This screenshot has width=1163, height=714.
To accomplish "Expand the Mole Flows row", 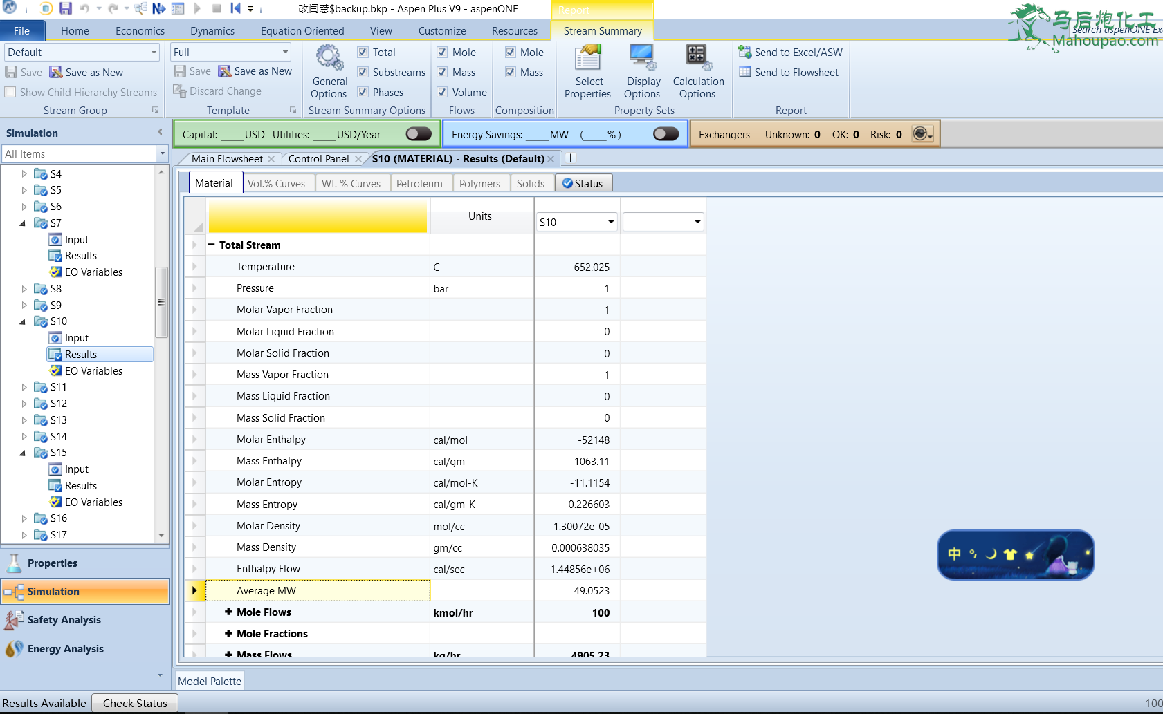I will pyautogui.click(x=228, y=612).
